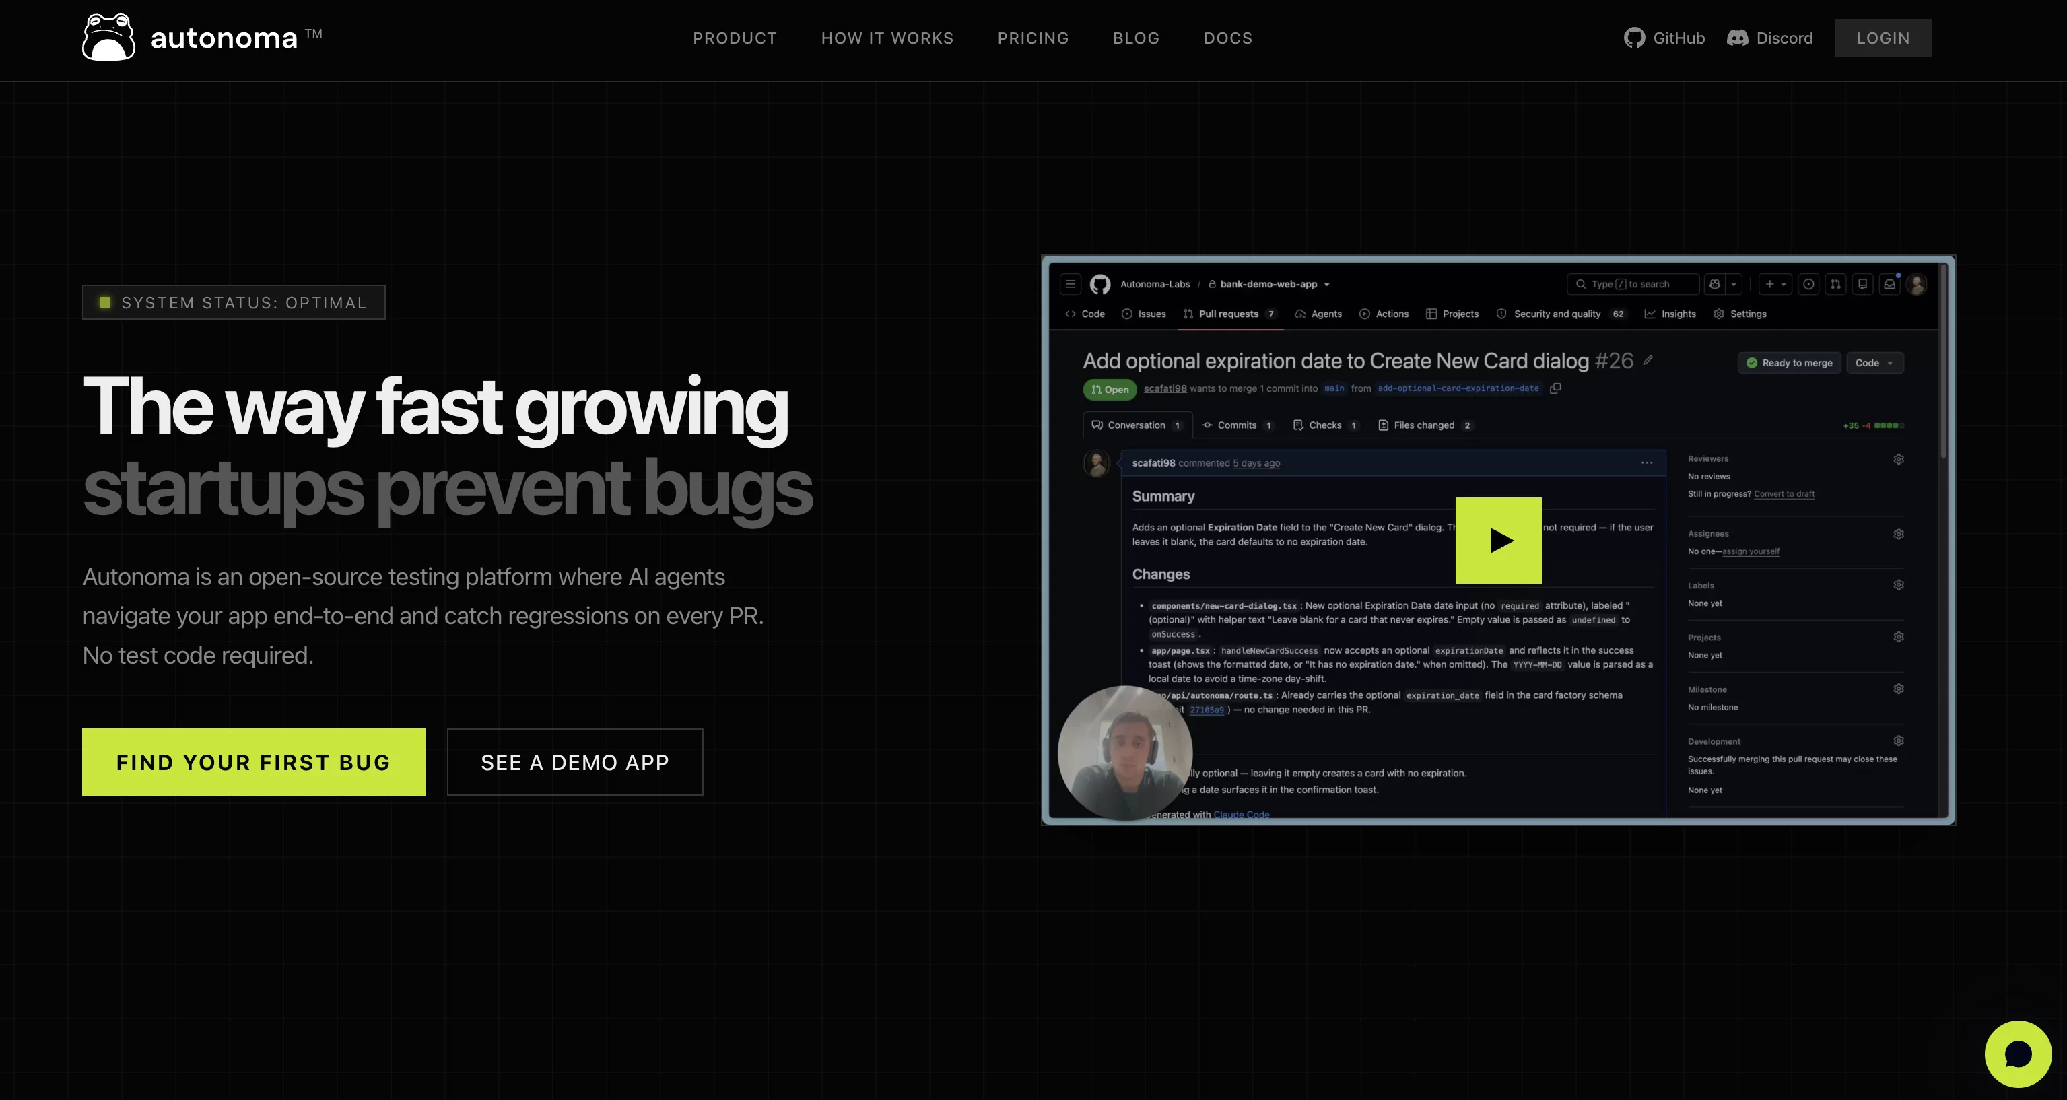The width and height of the screenshot is (2067, 1100).
Task: Click the GitHub user avatar
Action: tap(1917, 284)
